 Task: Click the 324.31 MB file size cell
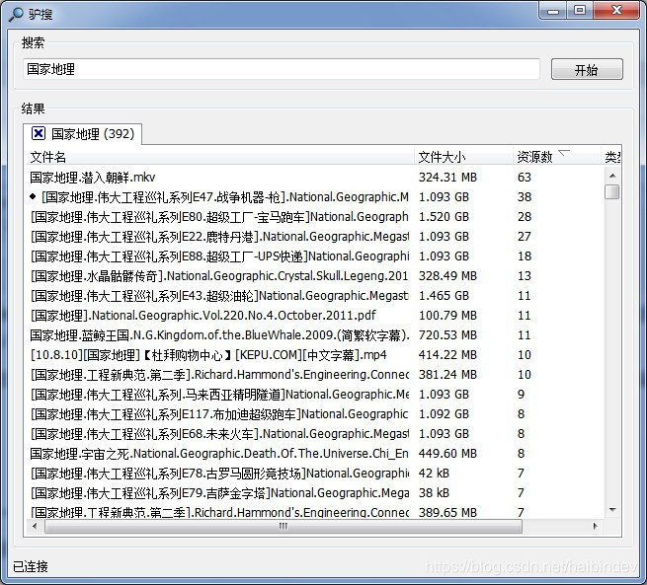coord(447,178)
